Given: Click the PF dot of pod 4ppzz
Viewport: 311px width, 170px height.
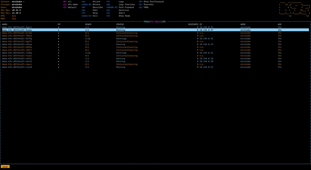Looking at the screenshot, I should click(x=59, y=27).
